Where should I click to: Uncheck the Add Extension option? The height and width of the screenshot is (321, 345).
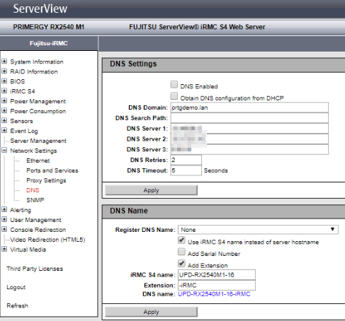point(181,264)
